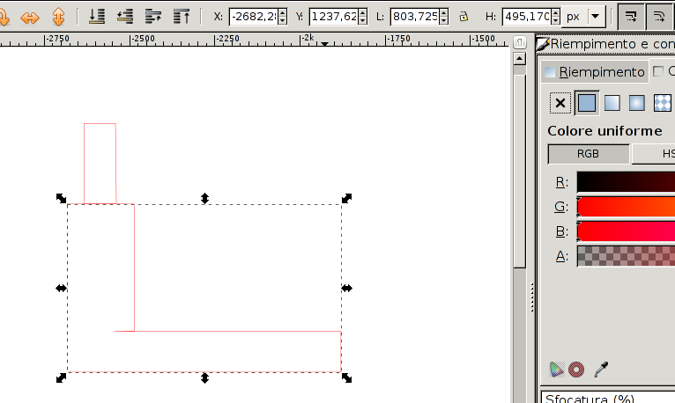Click the bottom-left scale handle
This screenshot has width=675, height=403.
(x=61, y=377)
